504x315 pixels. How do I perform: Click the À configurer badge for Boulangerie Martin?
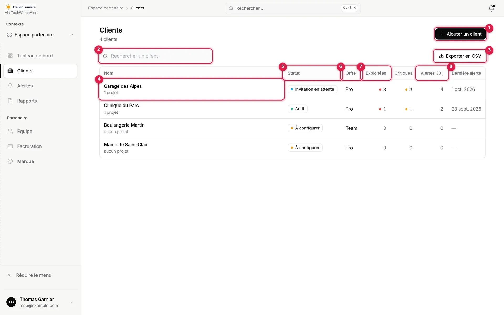pyautogui.click(x=305, y=128)
